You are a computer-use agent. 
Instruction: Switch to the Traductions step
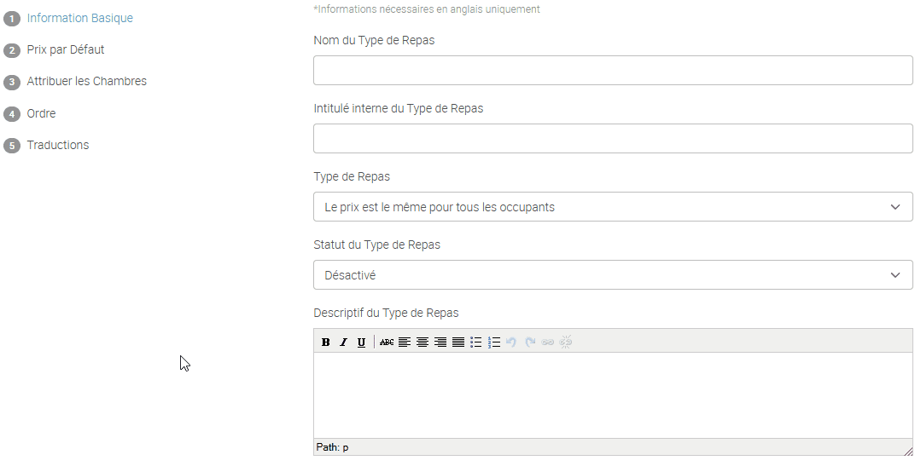(58, 146)
